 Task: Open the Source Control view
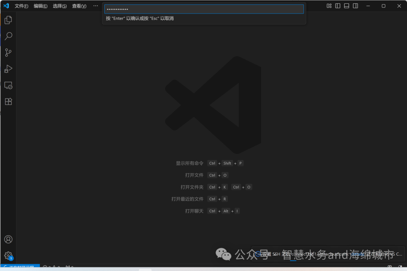point(8,53)
